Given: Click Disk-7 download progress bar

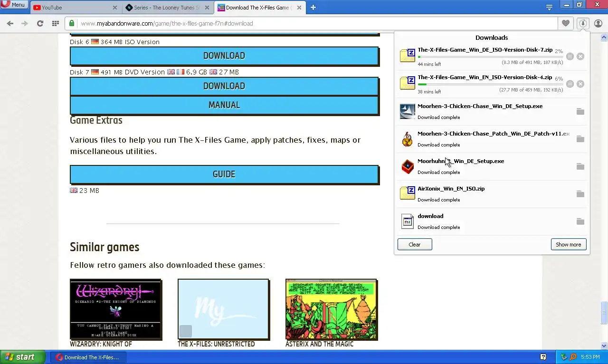Looking at the screenshot, I should 490,57.
